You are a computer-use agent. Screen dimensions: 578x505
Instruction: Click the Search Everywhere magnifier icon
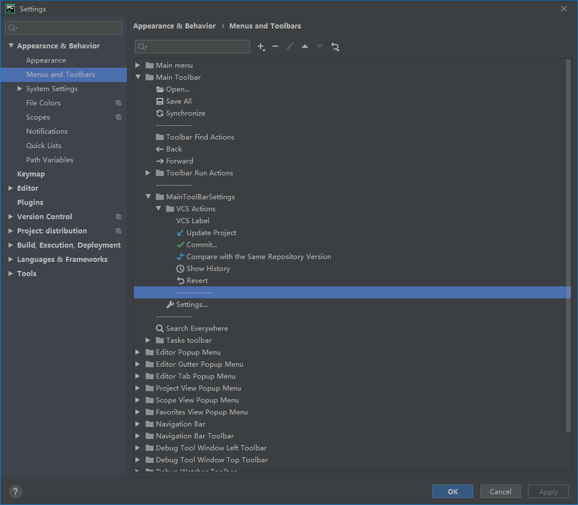point(160,329)
